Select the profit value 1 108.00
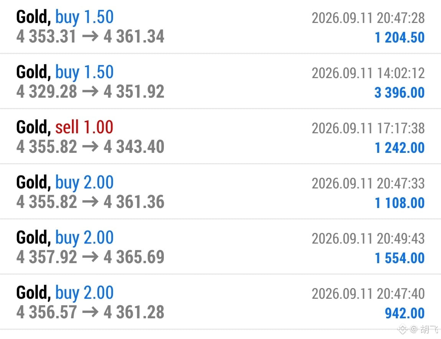441x339 pixels. pyautogui.click(x=400, y=203)
